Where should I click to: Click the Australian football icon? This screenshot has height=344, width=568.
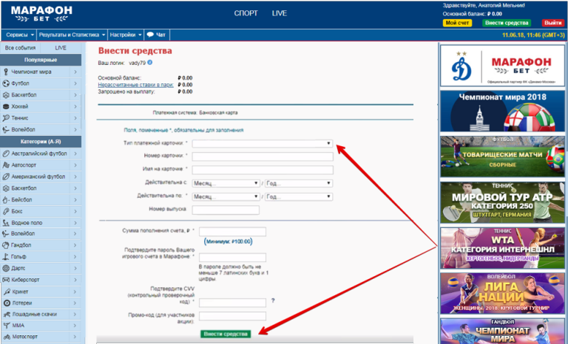(6, 154)
